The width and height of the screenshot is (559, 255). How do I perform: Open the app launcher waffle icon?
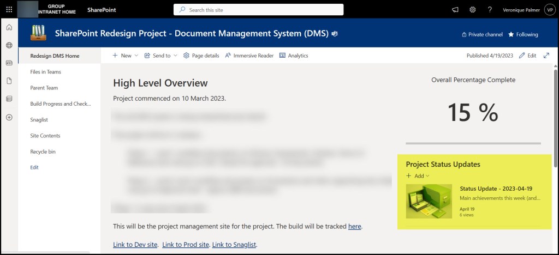pyautogui.click(x=9, y=10)
